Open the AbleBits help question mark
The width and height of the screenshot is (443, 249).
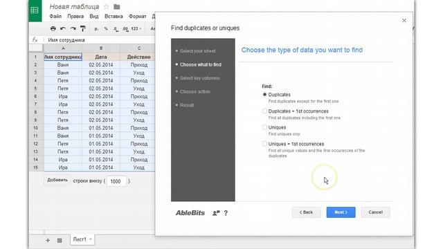tap(226, 213)
